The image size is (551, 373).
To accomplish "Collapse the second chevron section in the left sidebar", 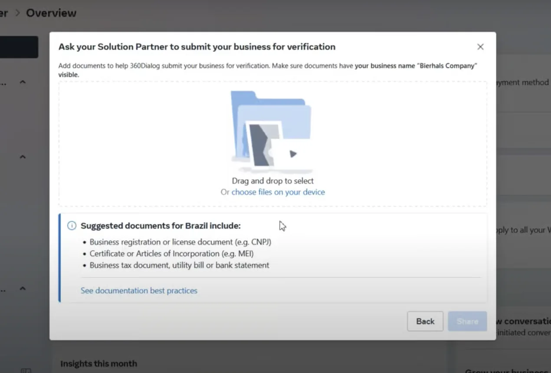I will [x=23, y=157].
